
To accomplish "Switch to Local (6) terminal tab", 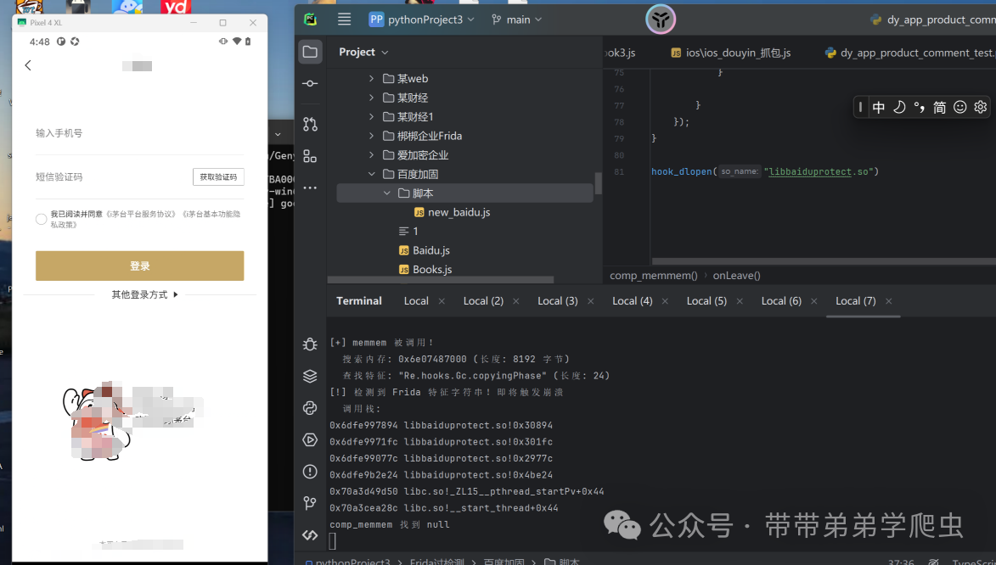I will point(781,301).
